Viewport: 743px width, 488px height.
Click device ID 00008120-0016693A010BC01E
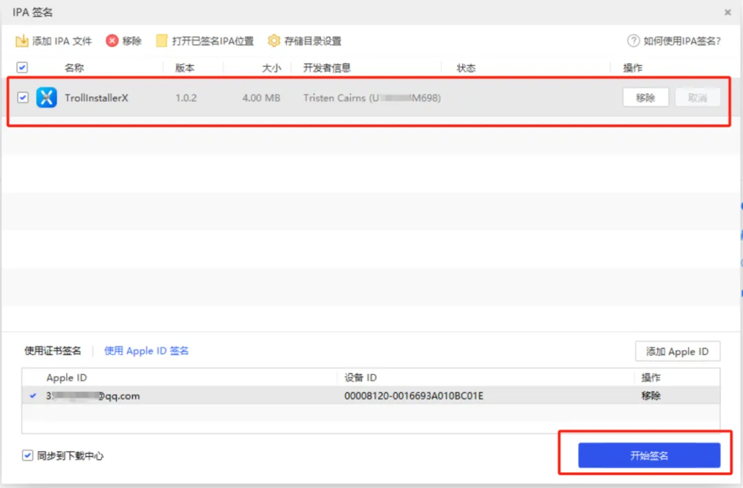tap(413, 396)
